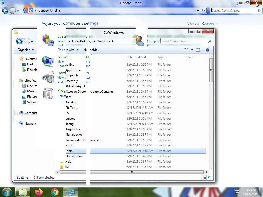
Task: Click network icon in system tray
Action: click(x=237, y=192)
